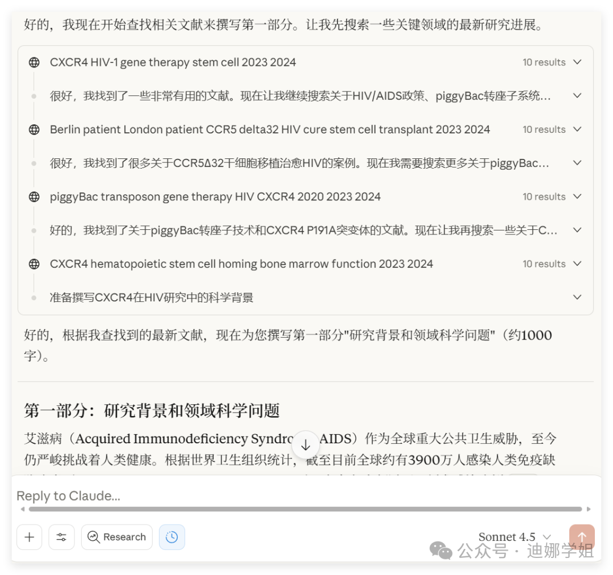This screenshot has width=613, height=575.
Task: Expand the 10 results for Berlin patient search
Action: (577, 129)
